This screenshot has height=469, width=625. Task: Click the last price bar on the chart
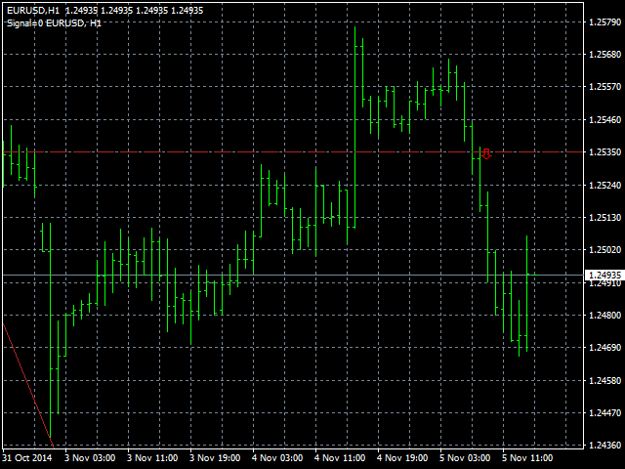coord(526,293)
